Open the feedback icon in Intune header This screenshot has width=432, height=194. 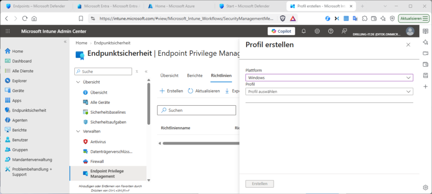point(344,31)
